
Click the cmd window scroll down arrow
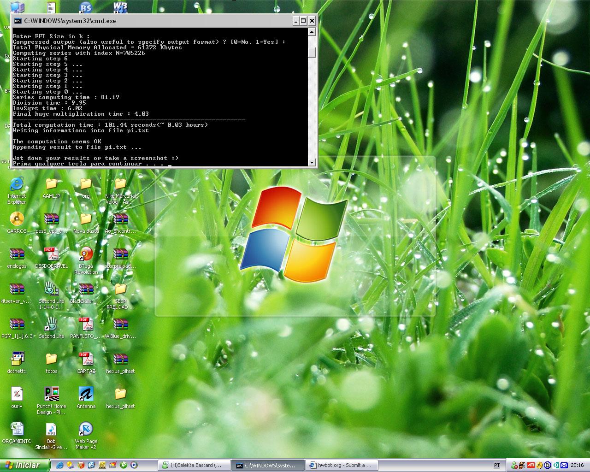point(312,162)
